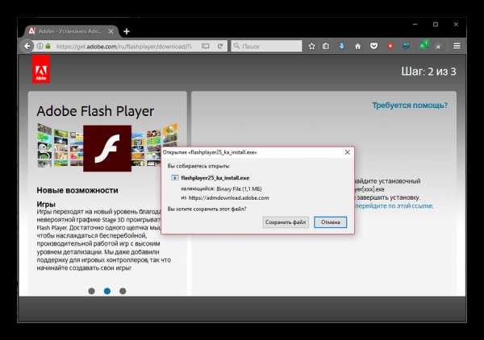Click the red Adobe logo

pyautogui.click(x=41, y=69)
